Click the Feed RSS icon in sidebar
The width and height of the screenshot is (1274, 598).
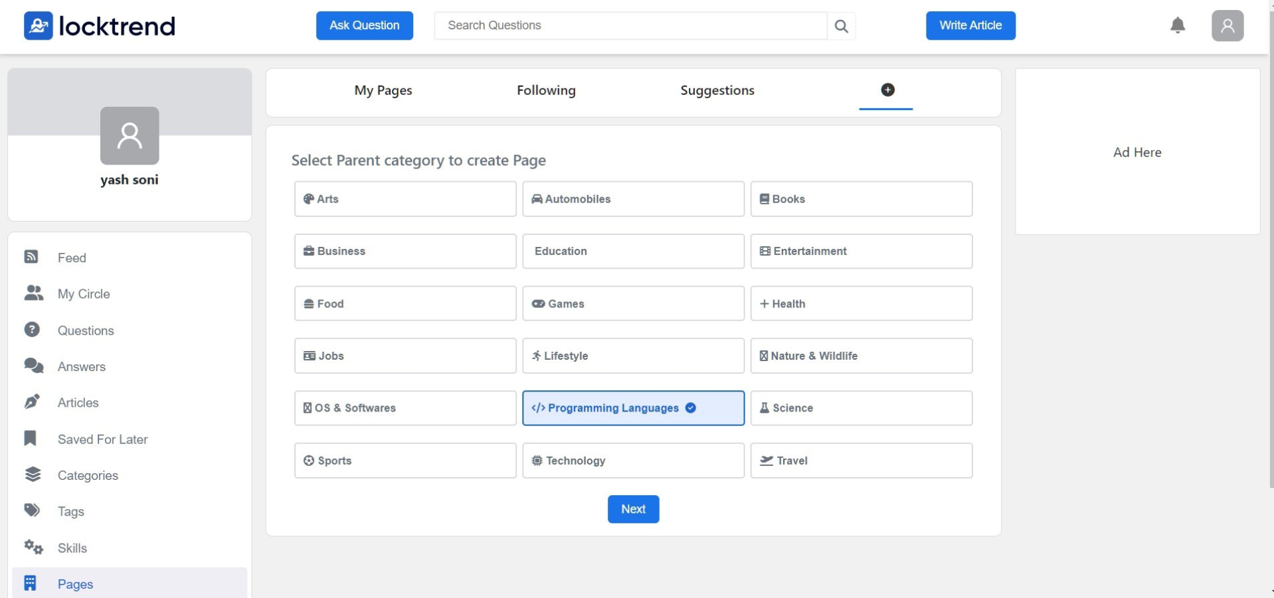pos(31,257)
